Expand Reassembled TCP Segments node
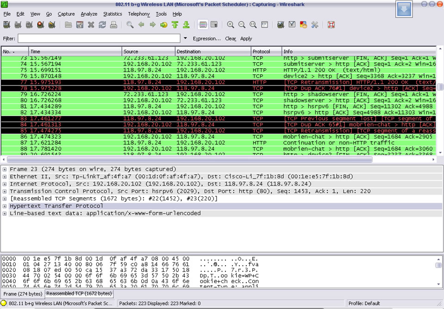 click(x=5, y=199)
